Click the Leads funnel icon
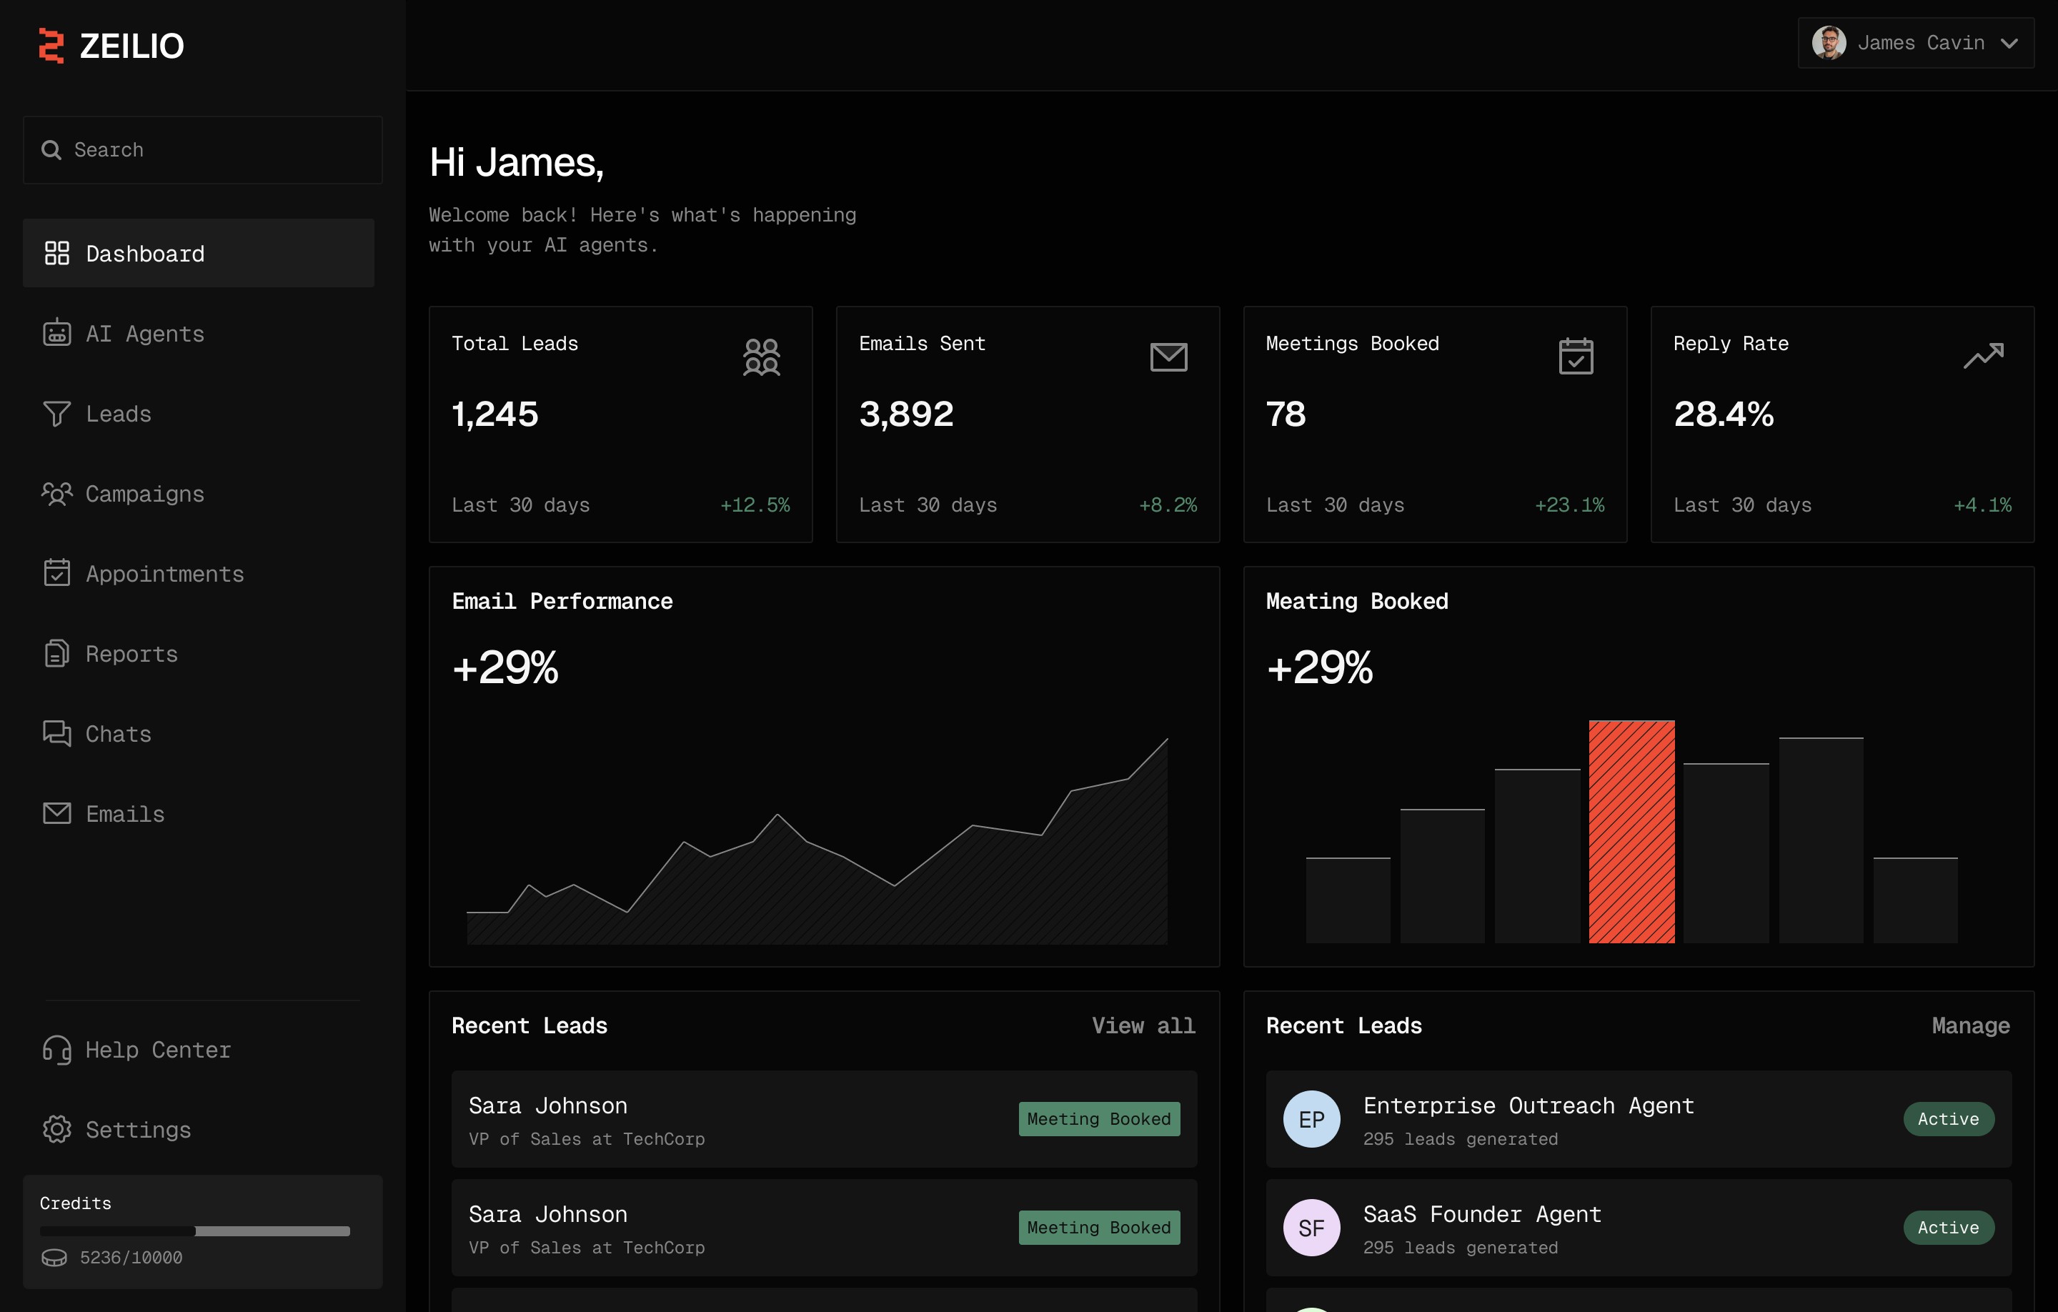 (56, 414)
